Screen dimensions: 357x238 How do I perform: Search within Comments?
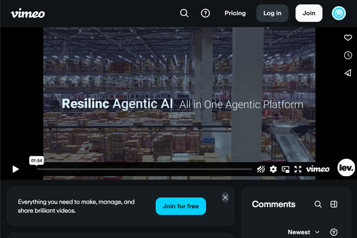[318, 204]
